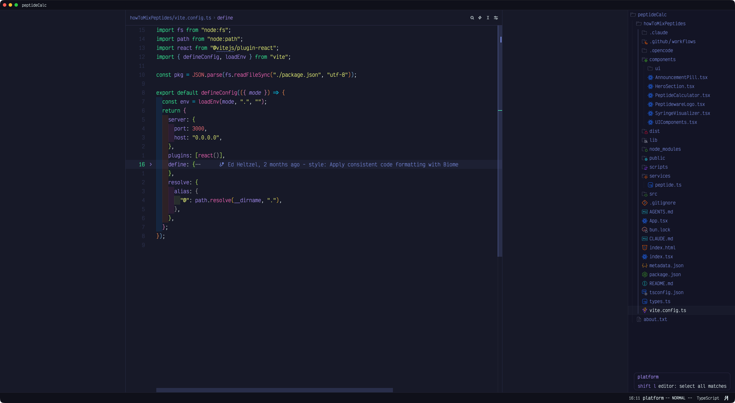Click the lightning bolt code actions icon
Screen dimensions: 735x403
tap(480, 18)
